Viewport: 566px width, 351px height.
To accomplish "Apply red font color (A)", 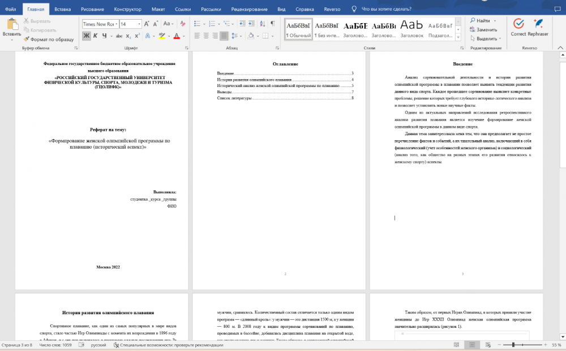I will (177, 36).
